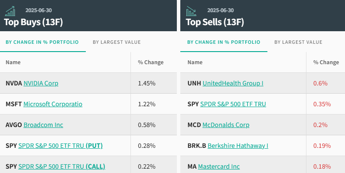Screen dimensions: 345x173
Task: Switch to Top Buys By Change in % Portfolio tab
Action: tap(42, 42)
